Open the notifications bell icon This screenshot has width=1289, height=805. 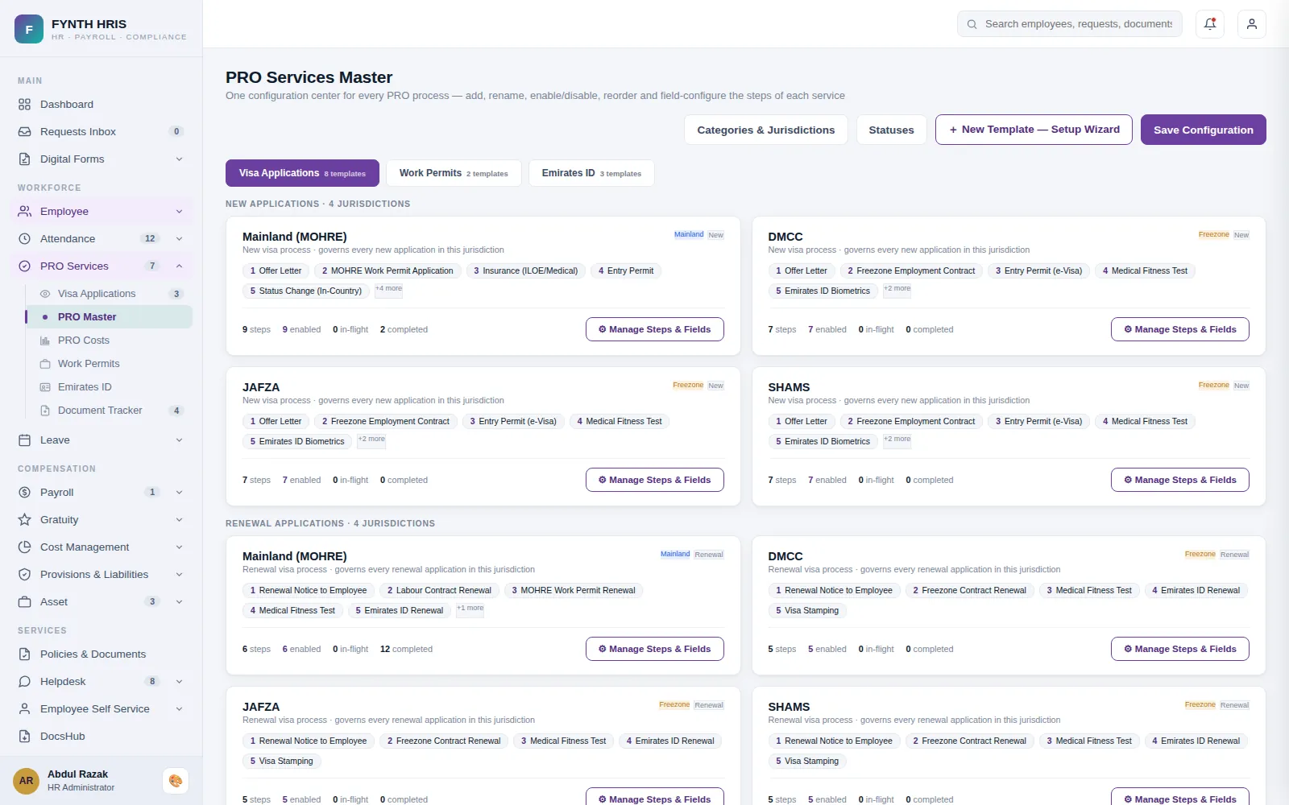point(1210,24)
